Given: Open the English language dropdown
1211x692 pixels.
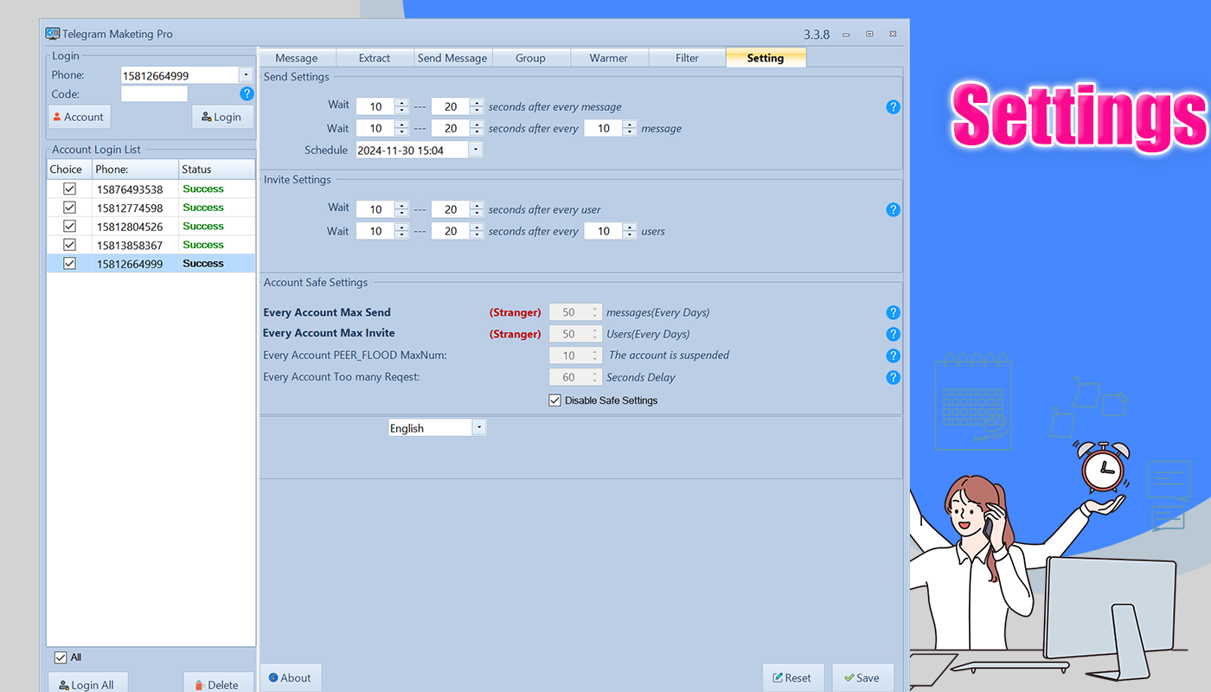Looking at the screenshot, I should tap(479, 427).
